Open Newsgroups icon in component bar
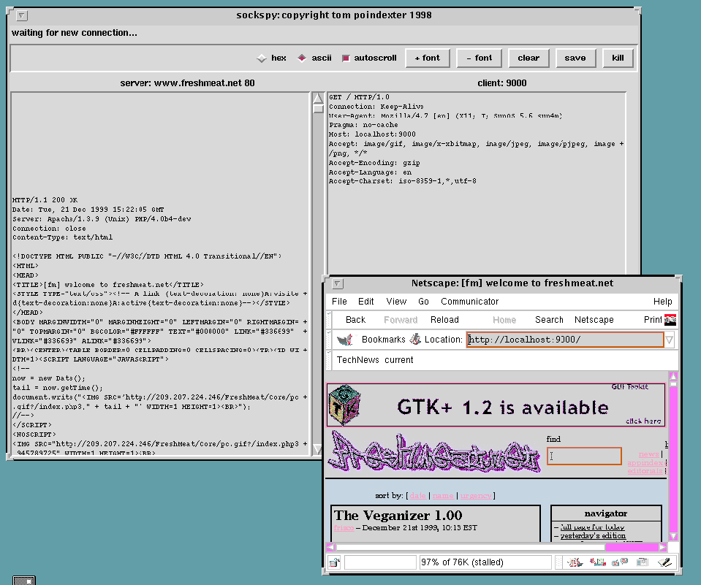Image resolution: width=701 pixels, height=585 pixels. [620, 562]
